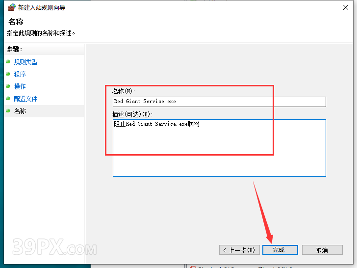Click the green bullet beside 程序
The image size is (357, 268).
(x=8, y=74)
